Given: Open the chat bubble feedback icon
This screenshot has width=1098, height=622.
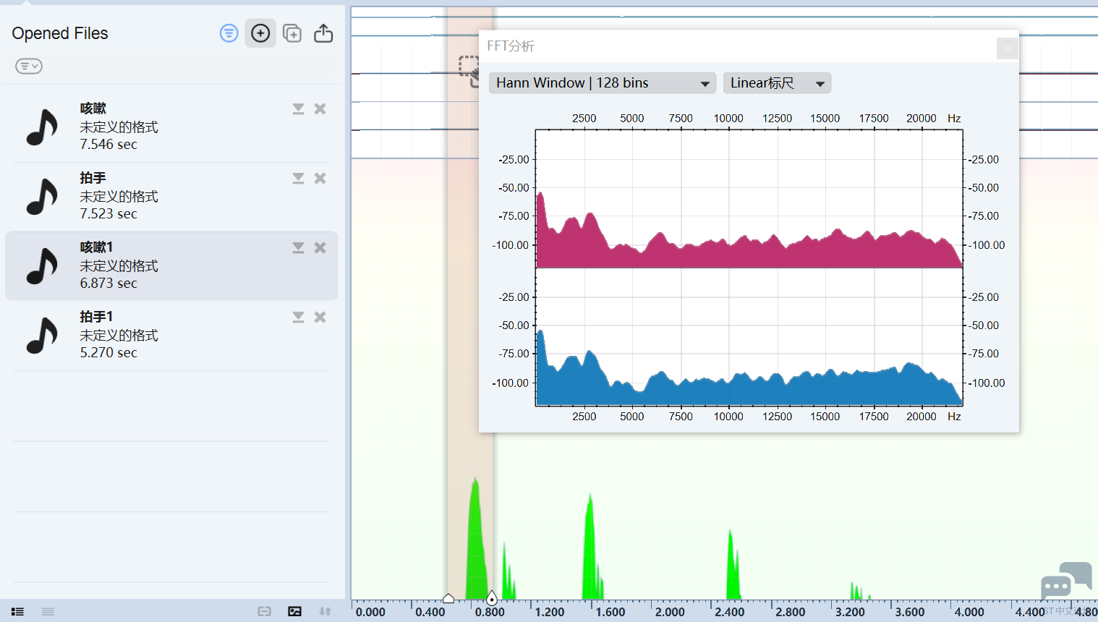Looking at the screenshot, I should pos(1065,581).
